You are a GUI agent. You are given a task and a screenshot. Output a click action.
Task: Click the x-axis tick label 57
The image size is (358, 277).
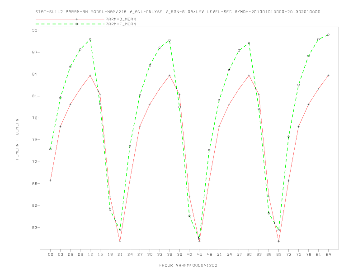point(239,254)
